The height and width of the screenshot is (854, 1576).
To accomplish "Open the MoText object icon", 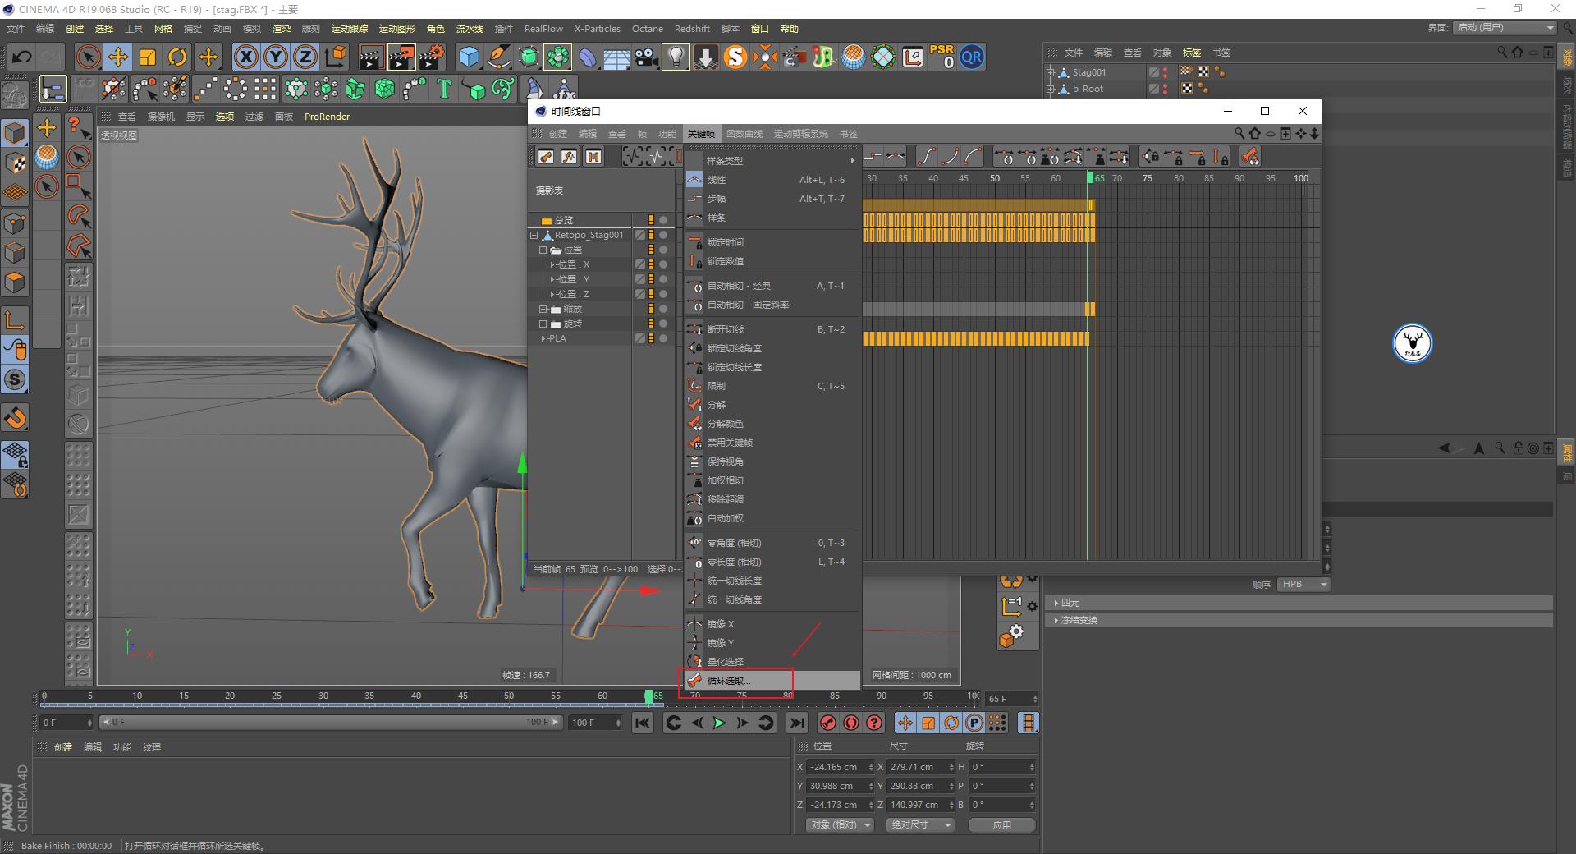I will pyautogui.click(x=444, y=89).
